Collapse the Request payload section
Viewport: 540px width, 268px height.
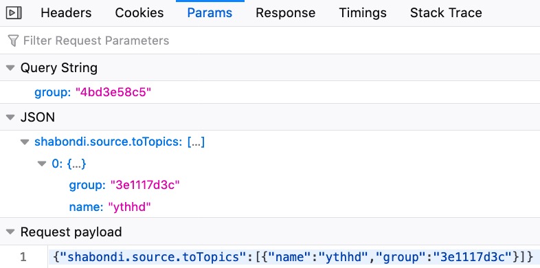pyautogui.click(x=11, y=232)
